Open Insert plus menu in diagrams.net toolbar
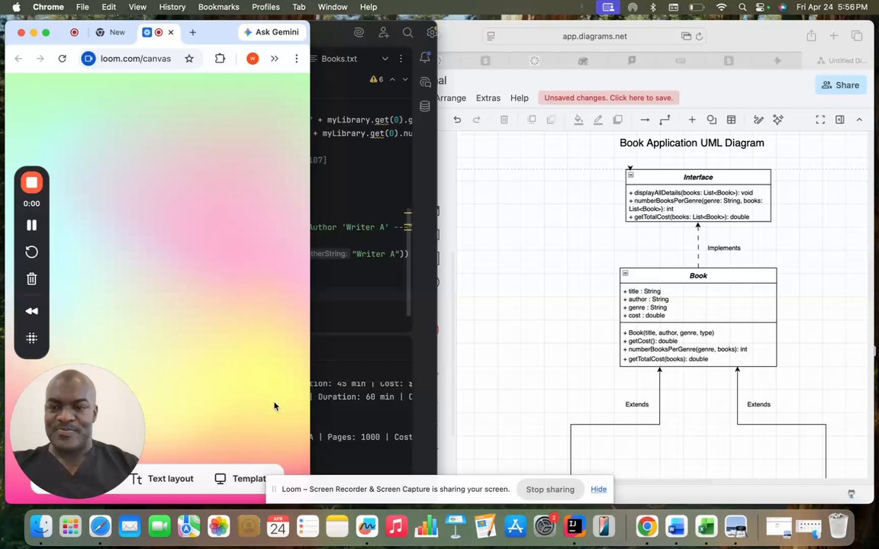879x549 pixels. point(692,119)
